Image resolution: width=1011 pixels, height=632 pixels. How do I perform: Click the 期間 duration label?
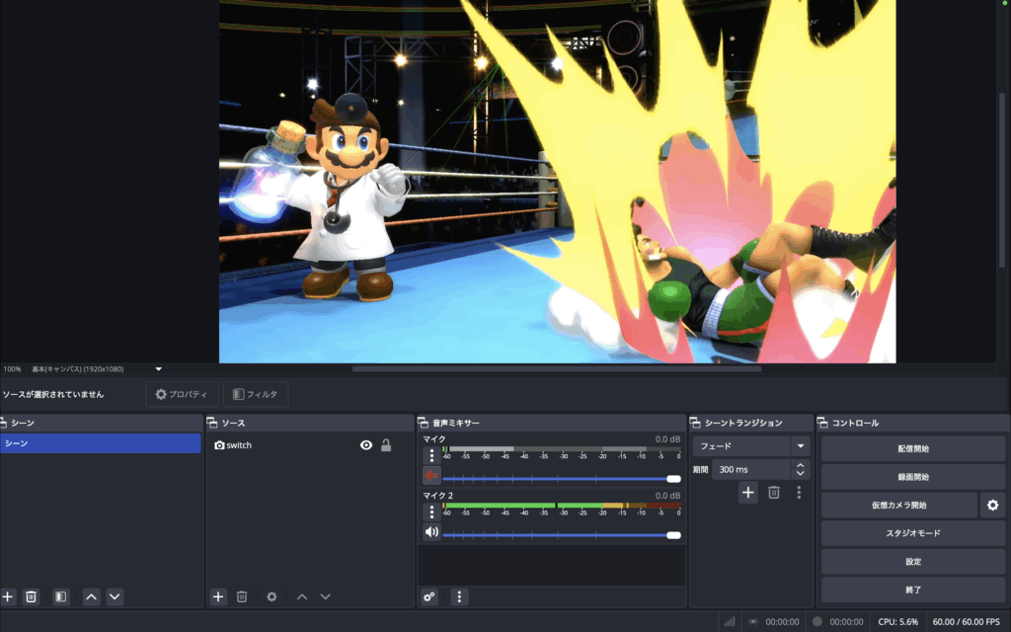coord(700,469)
